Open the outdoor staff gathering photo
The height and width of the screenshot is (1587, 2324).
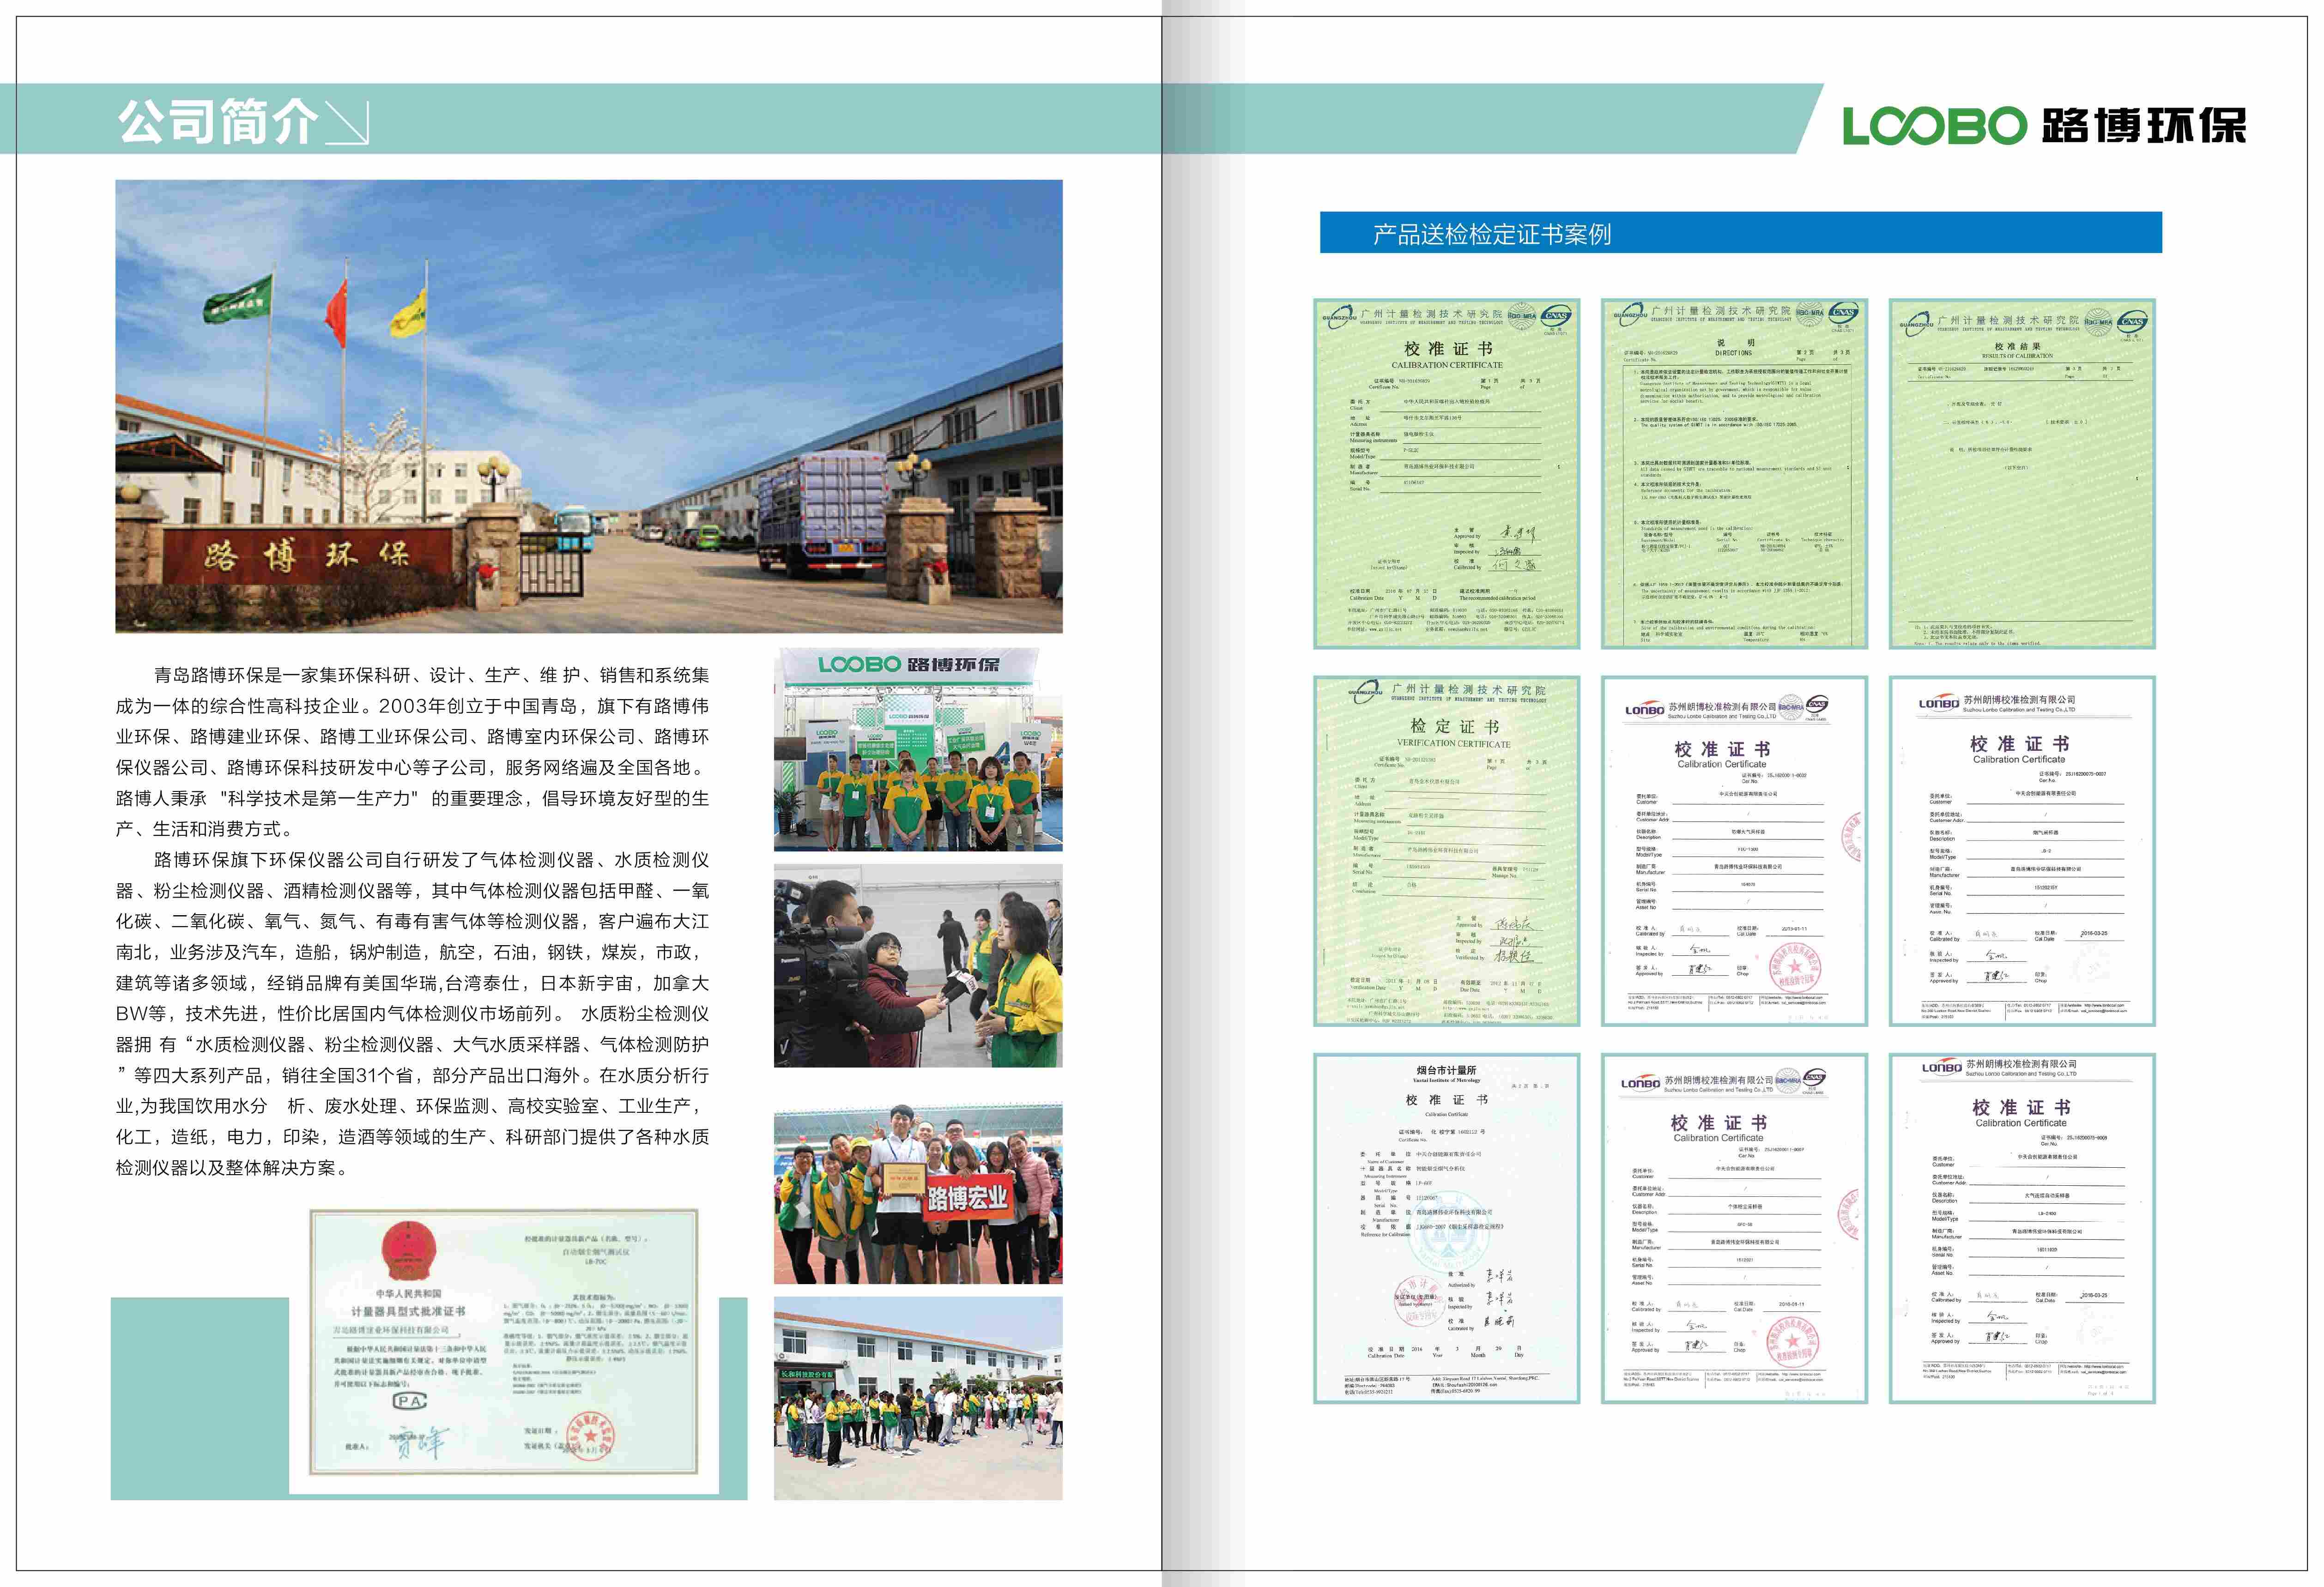tap(917, 1398)
